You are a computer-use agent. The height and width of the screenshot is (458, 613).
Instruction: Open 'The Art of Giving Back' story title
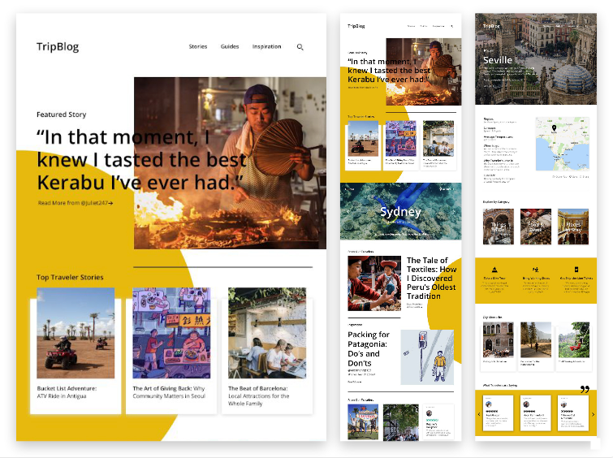click(x=169, y=392)
